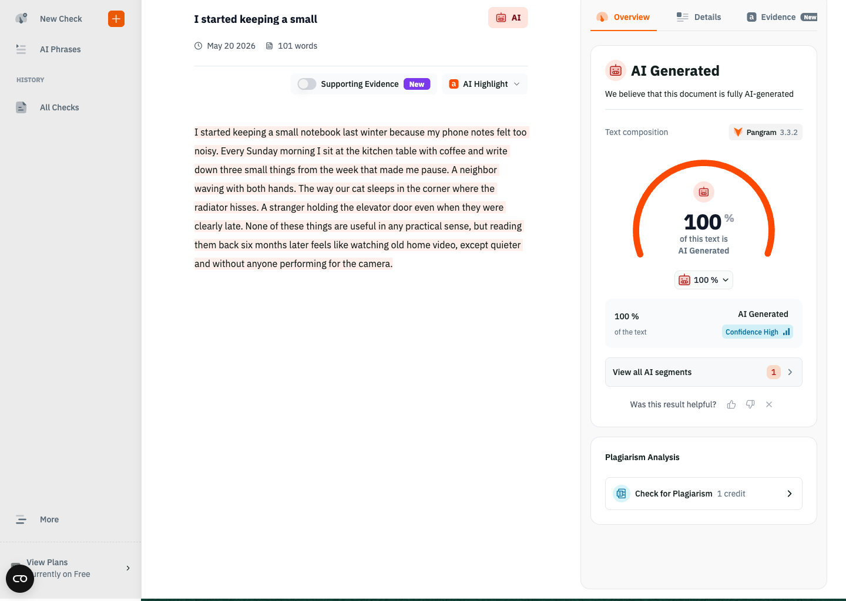Click the plagiarism check icon
Screen dimensions: 846x601
click(622, 494)
